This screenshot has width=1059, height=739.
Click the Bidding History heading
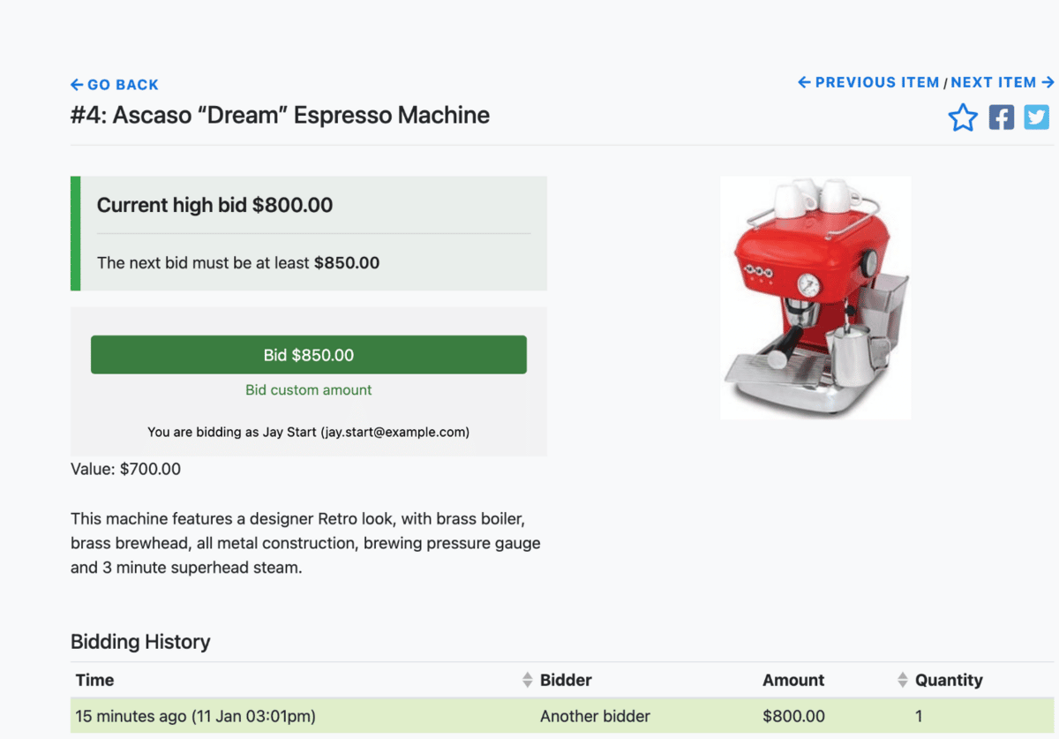point(140,642)
